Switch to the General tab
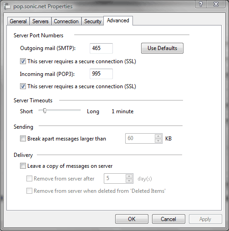Image resolution: width=229 pixels, height=231 pixels. (18, 21)
